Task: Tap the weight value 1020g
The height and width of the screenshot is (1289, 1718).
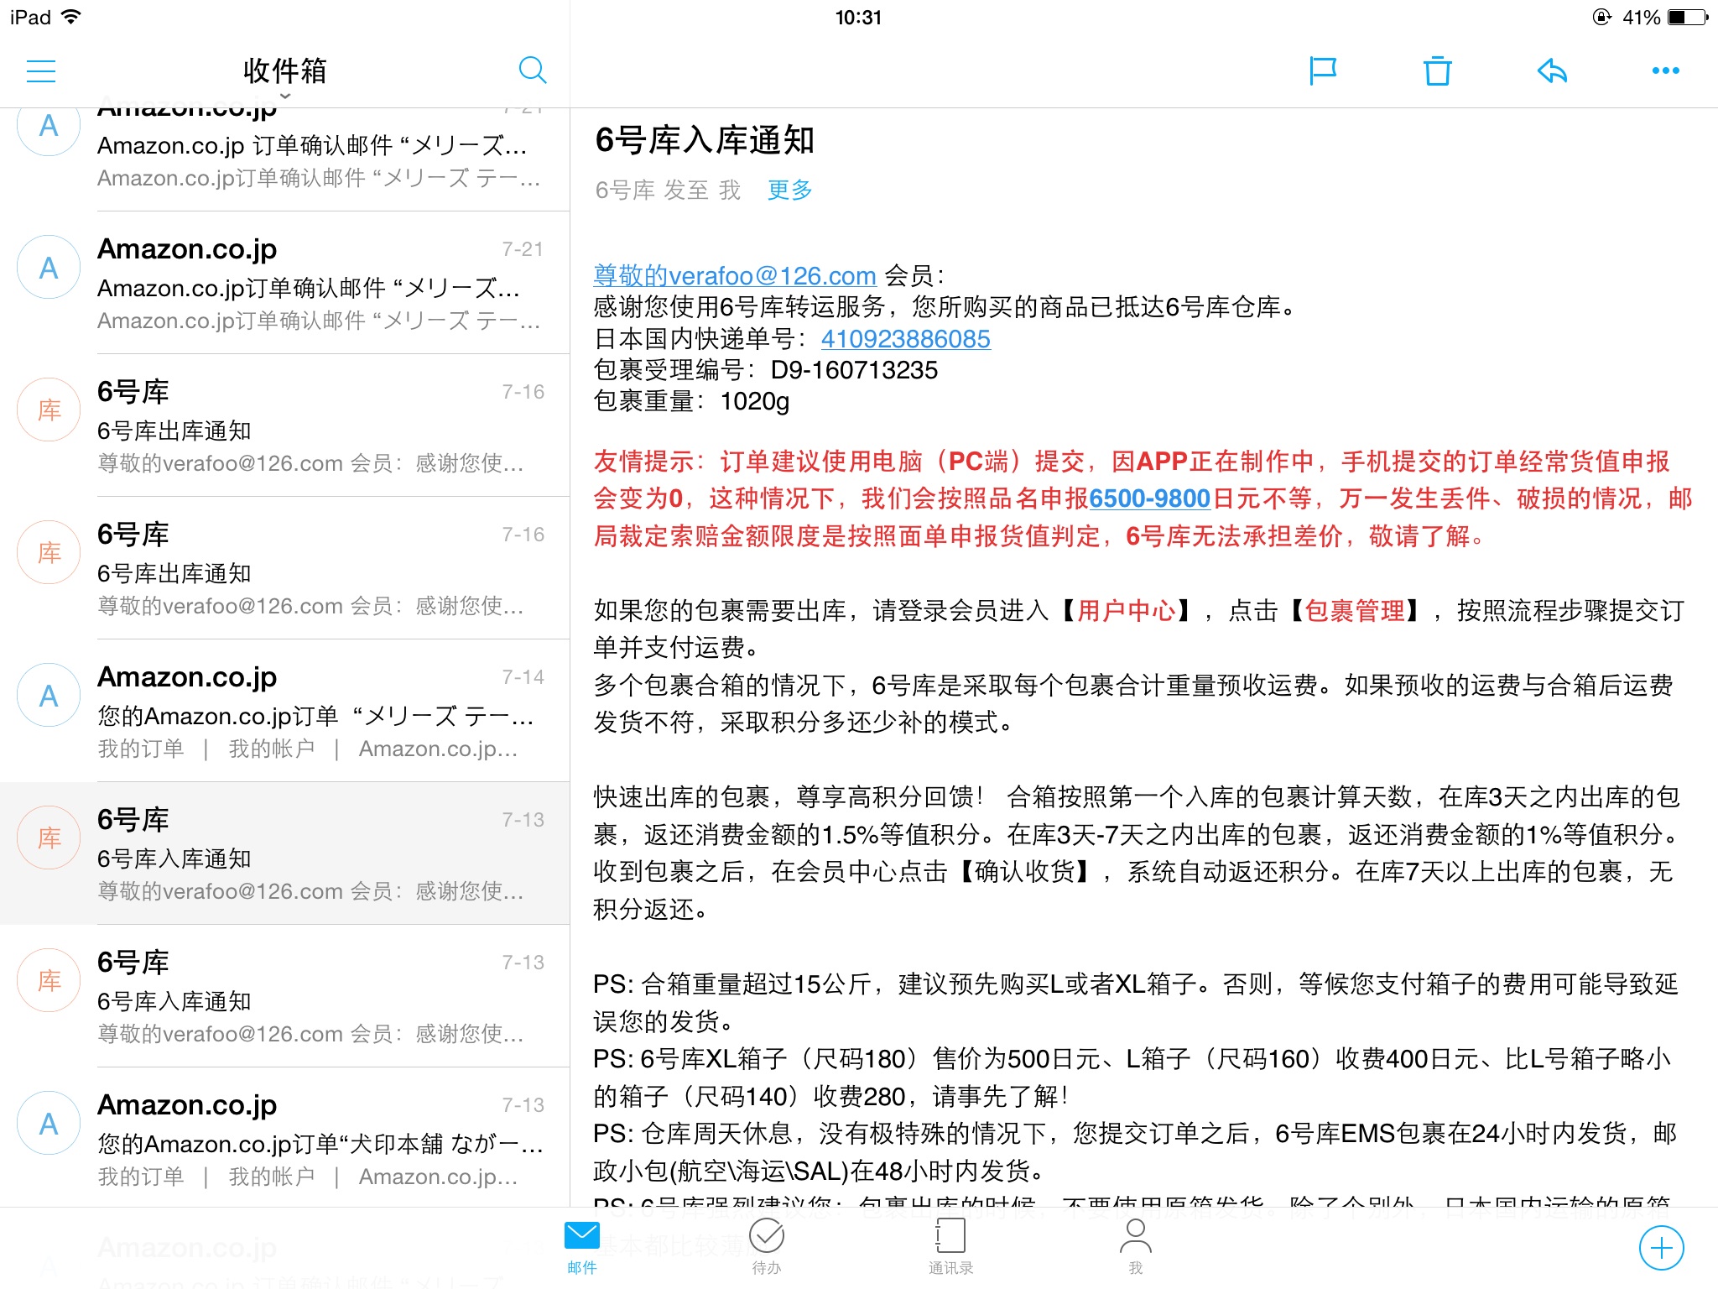Action: (x=755, y=401)
